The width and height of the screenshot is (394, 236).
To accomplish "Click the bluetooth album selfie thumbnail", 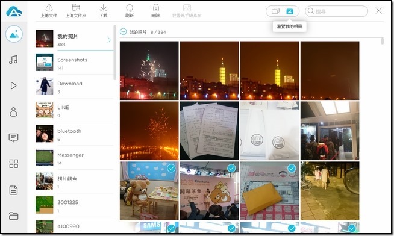I will (45, 134).
